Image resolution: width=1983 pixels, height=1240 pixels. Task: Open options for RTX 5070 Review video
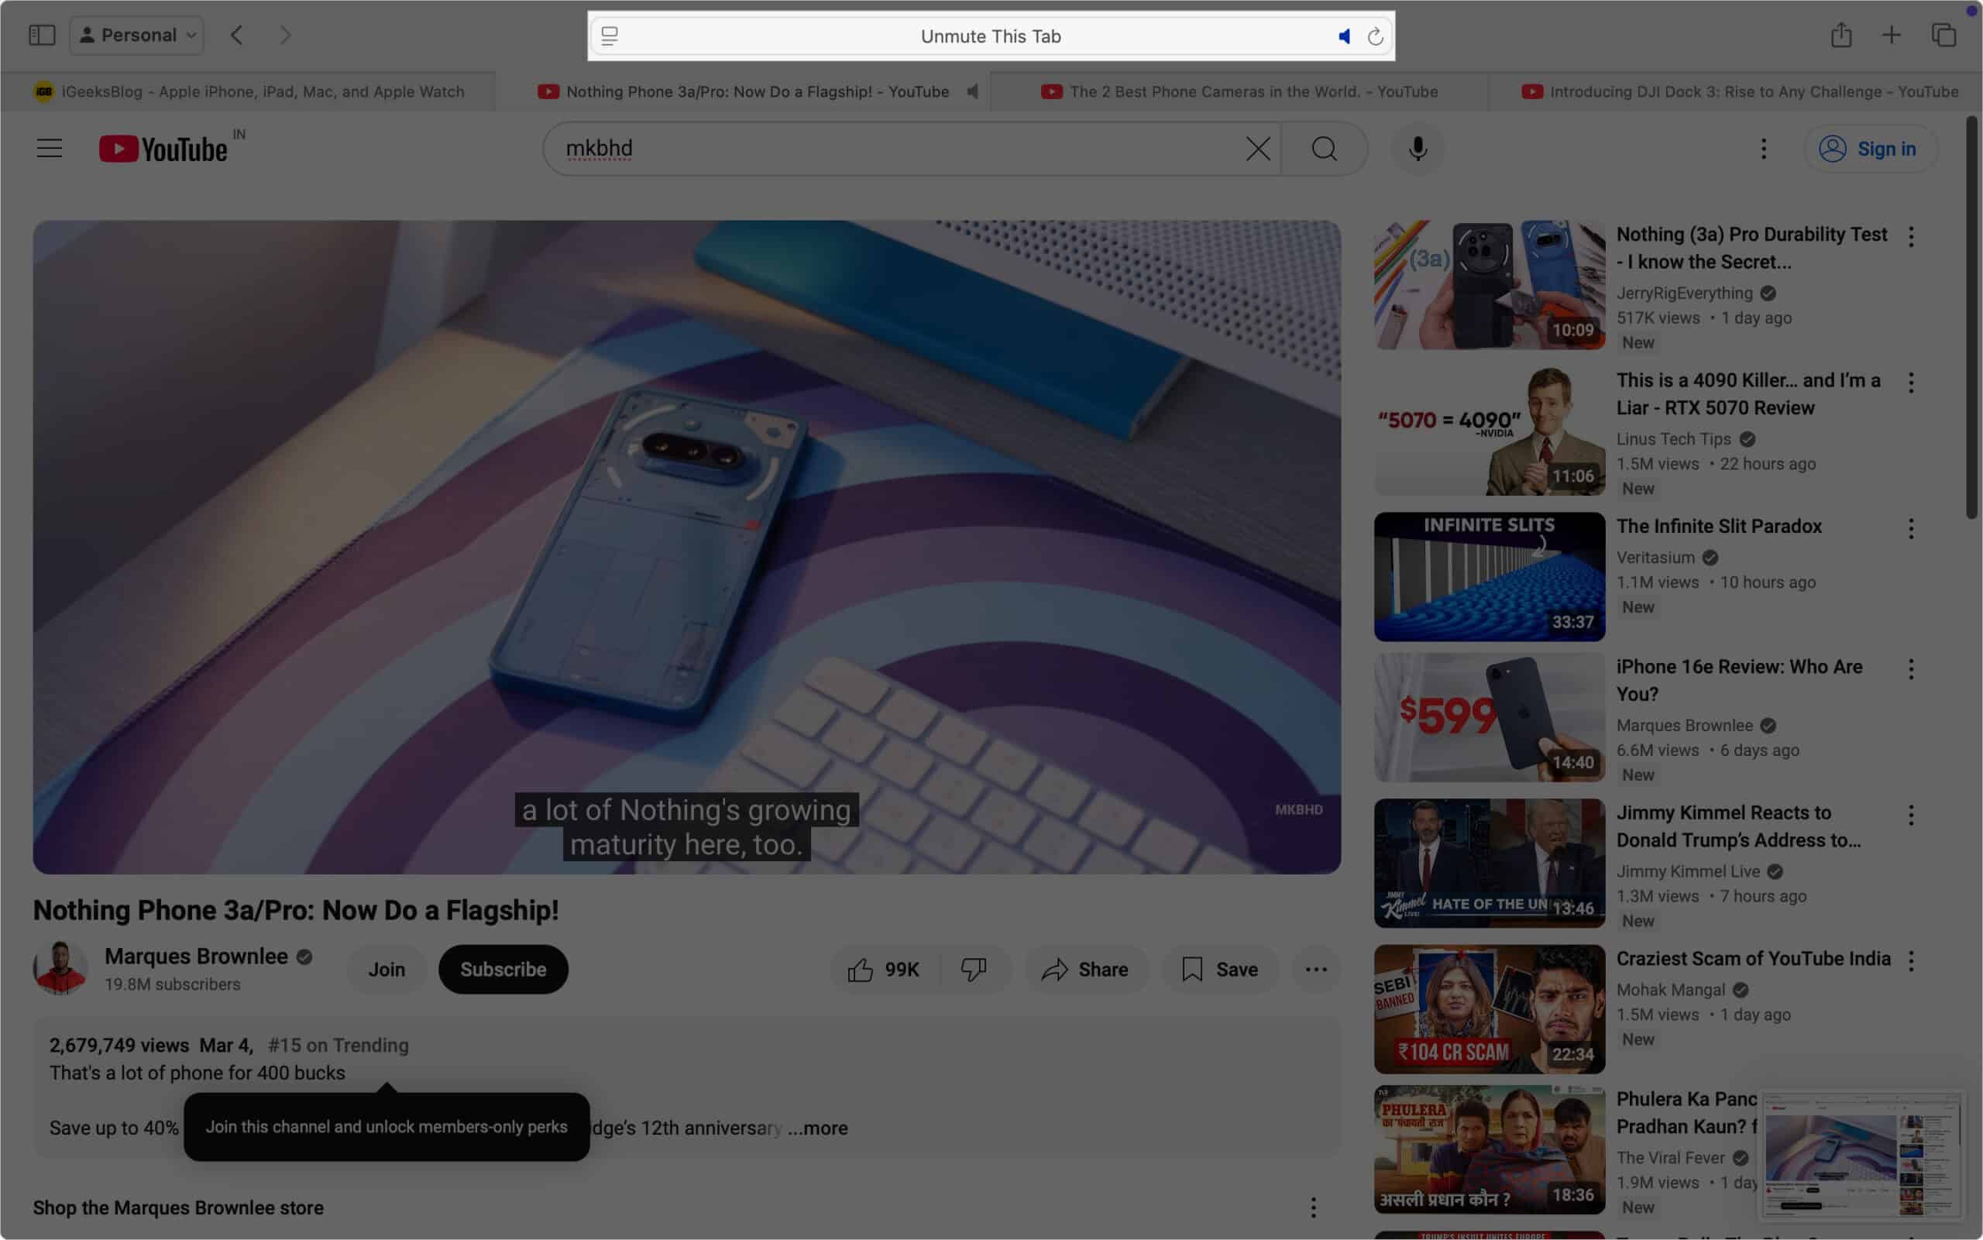1911,383
